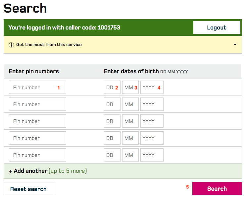Expand 'Get the most from this service' arrow
Screen dimensions: 244x198
235,44
